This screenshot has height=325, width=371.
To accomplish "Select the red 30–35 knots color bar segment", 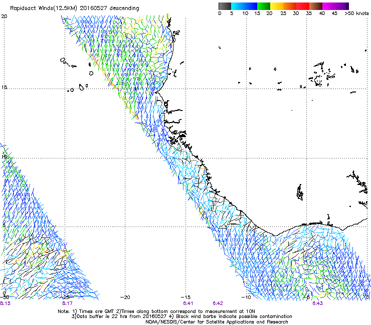I will tap(303, 6).
